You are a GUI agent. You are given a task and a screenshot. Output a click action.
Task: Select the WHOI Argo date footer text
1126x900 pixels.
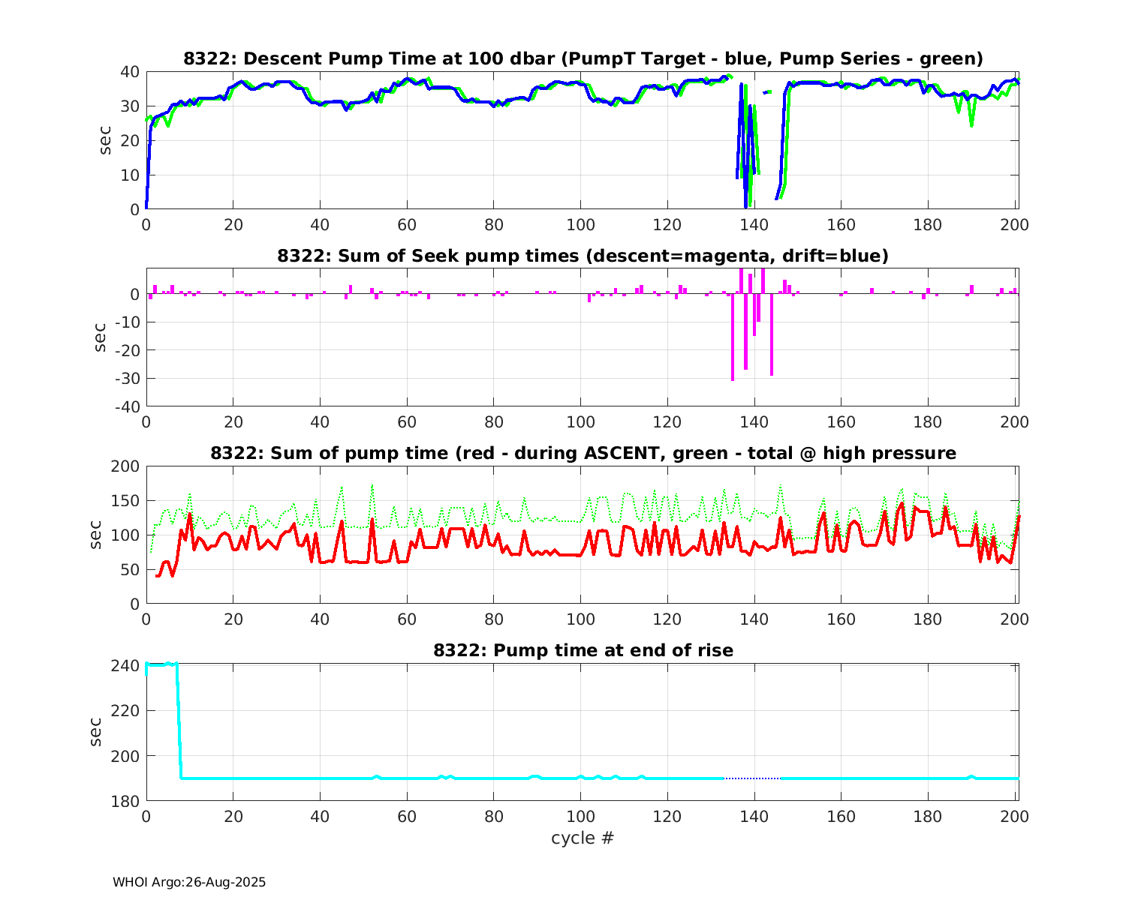(x=189, y=883)
